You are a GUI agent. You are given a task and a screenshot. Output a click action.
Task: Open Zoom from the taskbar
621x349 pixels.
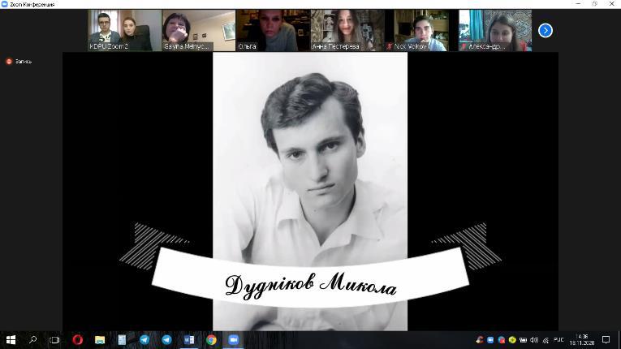point(234,340)
